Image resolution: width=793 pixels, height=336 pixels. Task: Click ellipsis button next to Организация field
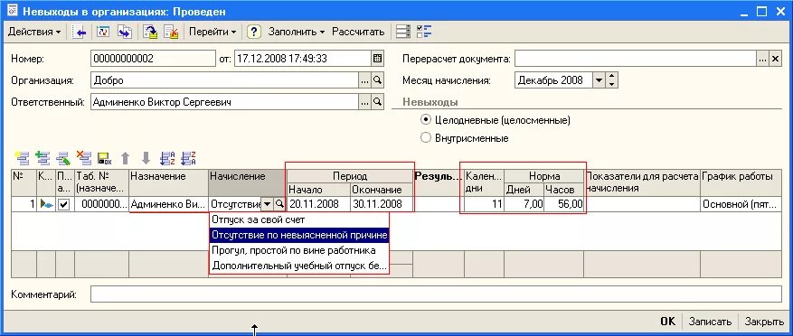coord(364,80)
